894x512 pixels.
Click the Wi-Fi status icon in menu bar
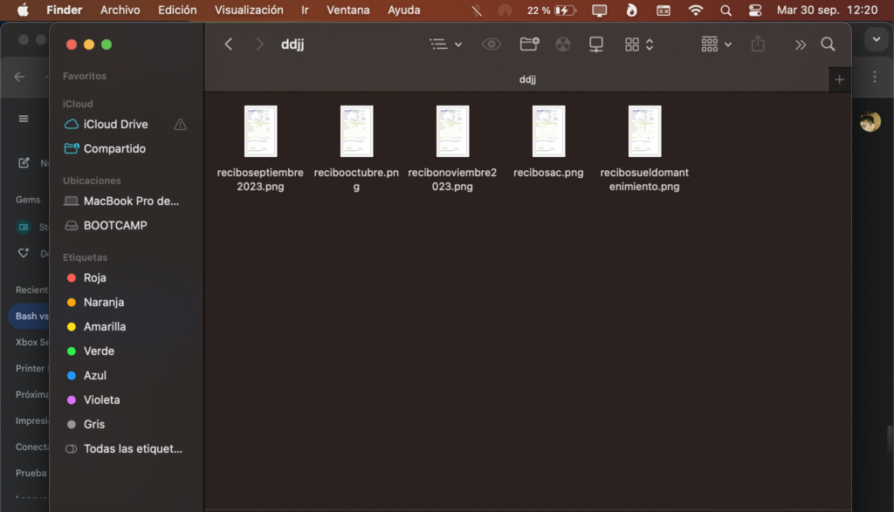click(695, 10)
